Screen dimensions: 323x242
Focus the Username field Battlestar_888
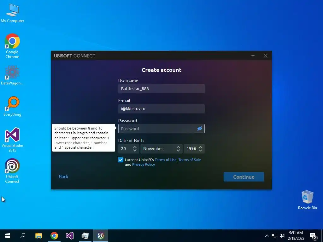pos(161,89)
